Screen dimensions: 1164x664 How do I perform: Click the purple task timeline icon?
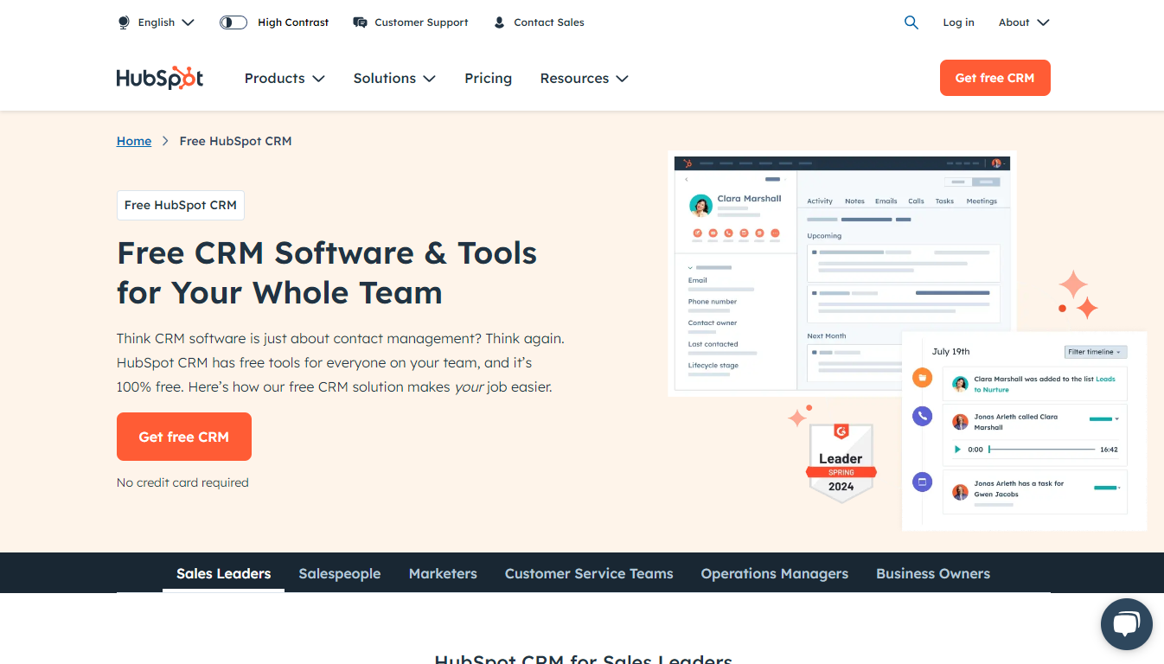(x=922, y=482)
